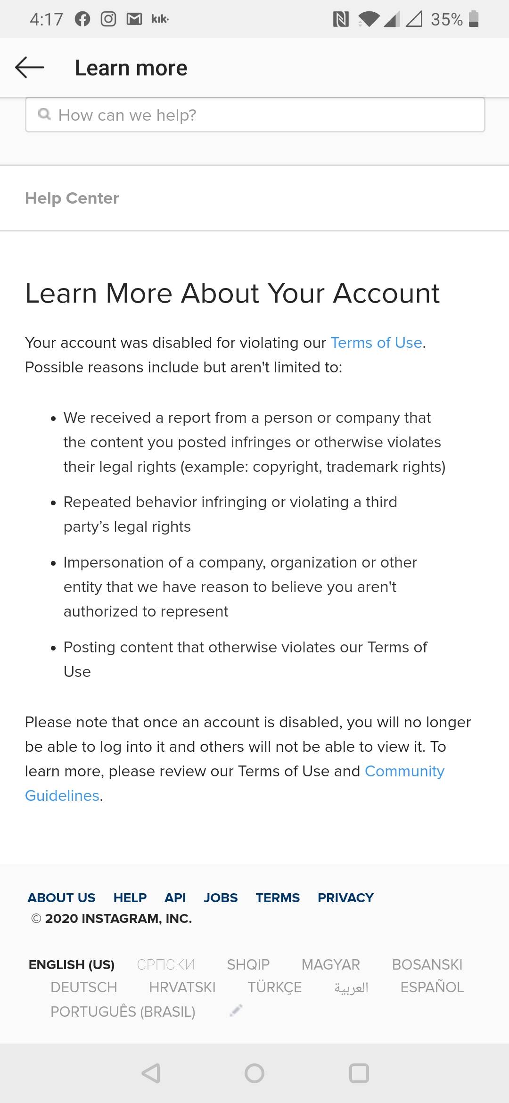The height and width of the screenshot is (1103, 509).
Task: Open the Help Center link
Action: point(72,198)
